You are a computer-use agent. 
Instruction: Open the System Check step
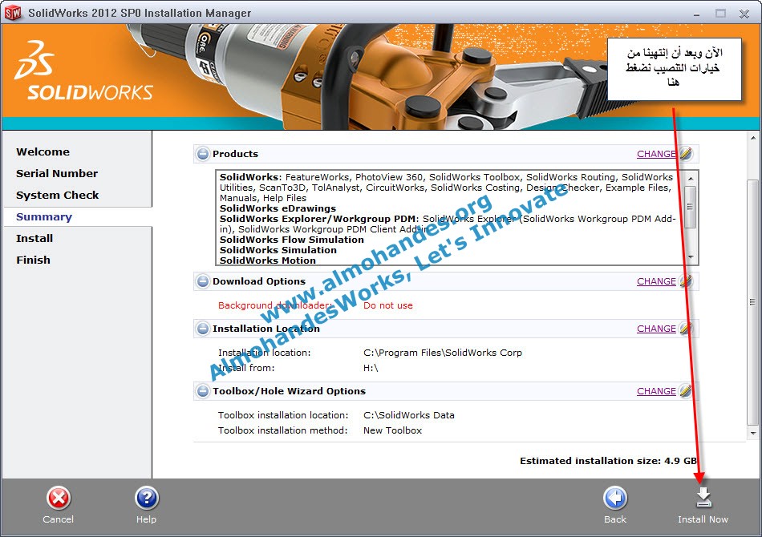[57, 196]
